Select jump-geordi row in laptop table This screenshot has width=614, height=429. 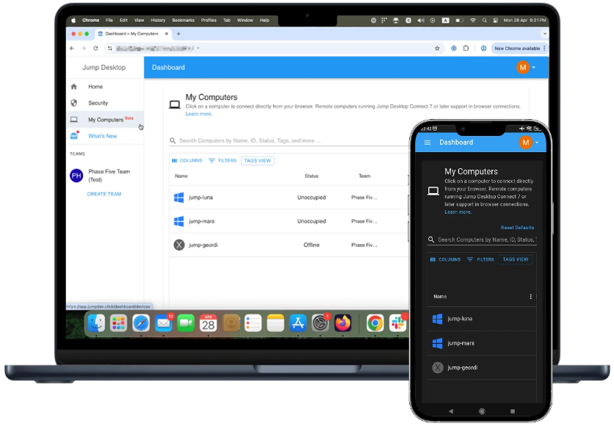point(289,245)
